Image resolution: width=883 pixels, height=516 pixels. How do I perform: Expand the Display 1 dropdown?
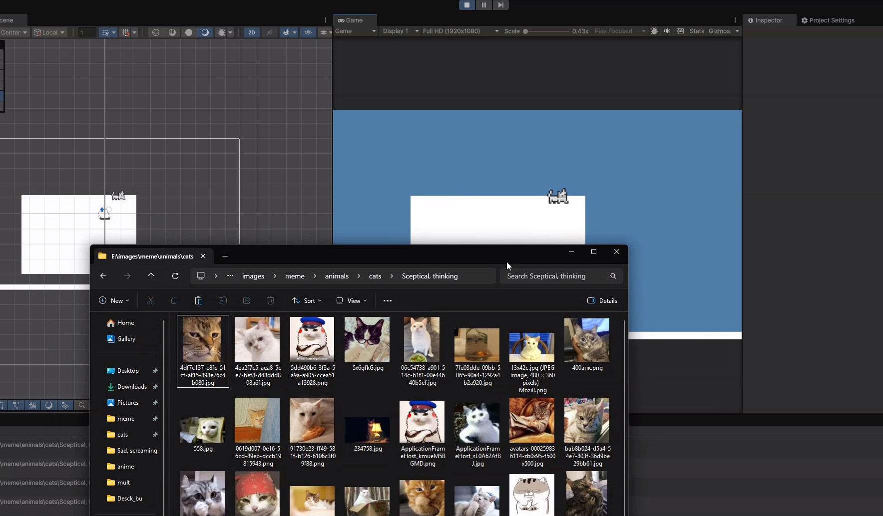pos(401,31)
